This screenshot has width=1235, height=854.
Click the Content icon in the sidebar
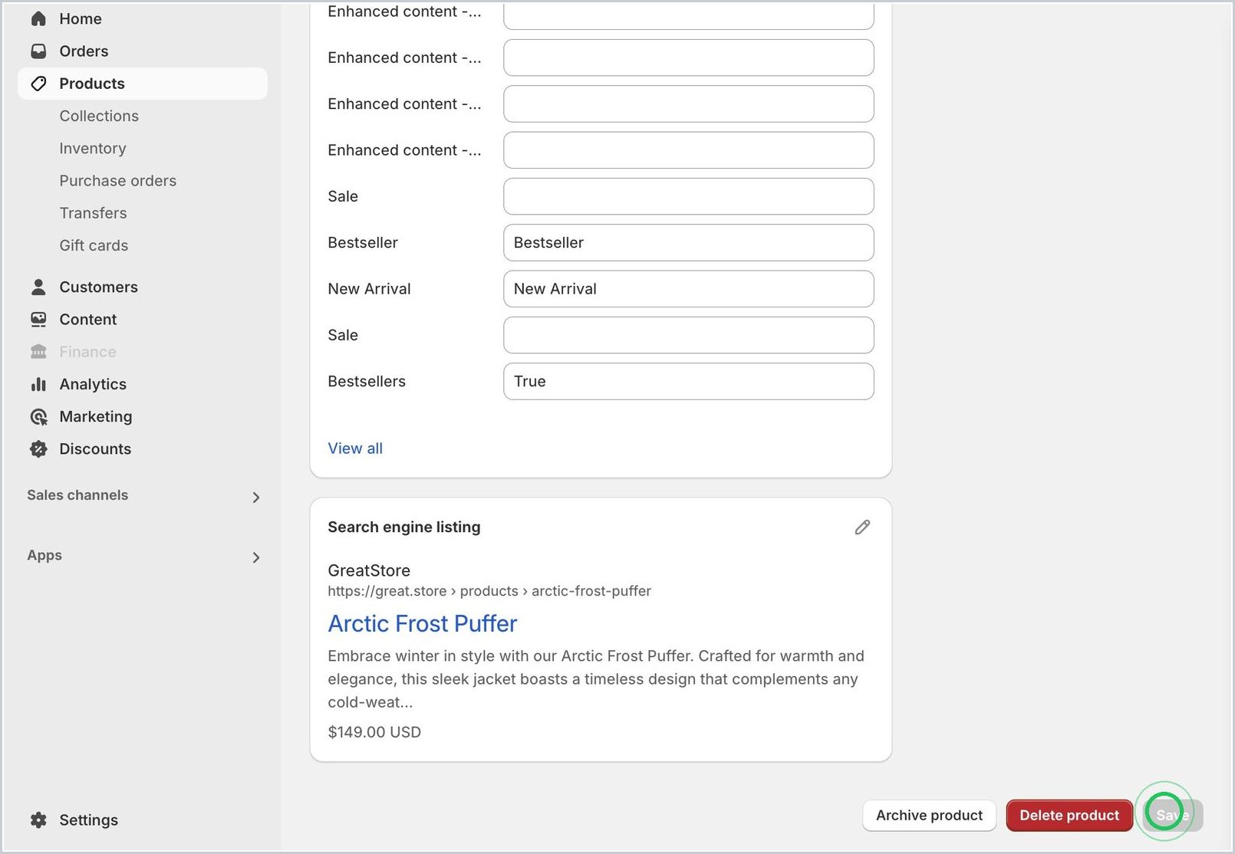38,319
